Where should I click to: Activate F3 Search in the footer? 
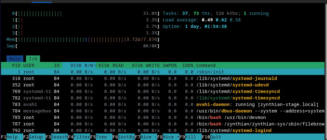(x=59, y=137)
